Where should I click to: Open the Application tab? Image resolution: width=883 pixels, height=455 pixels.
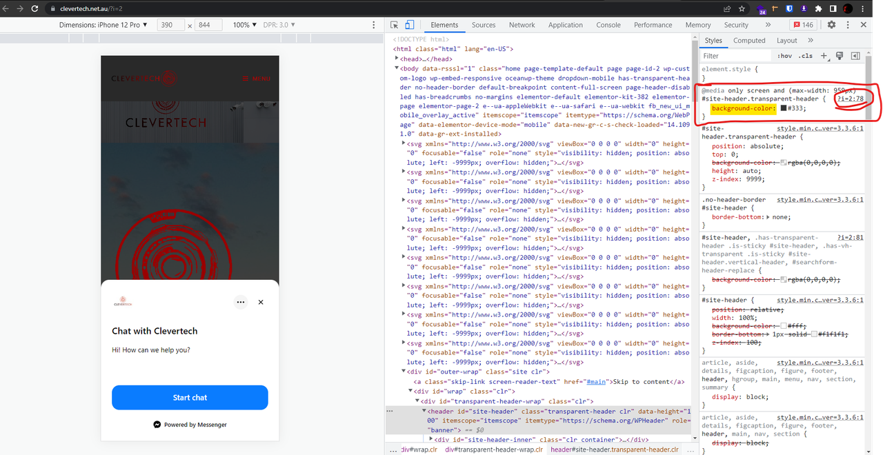(566, 25)
